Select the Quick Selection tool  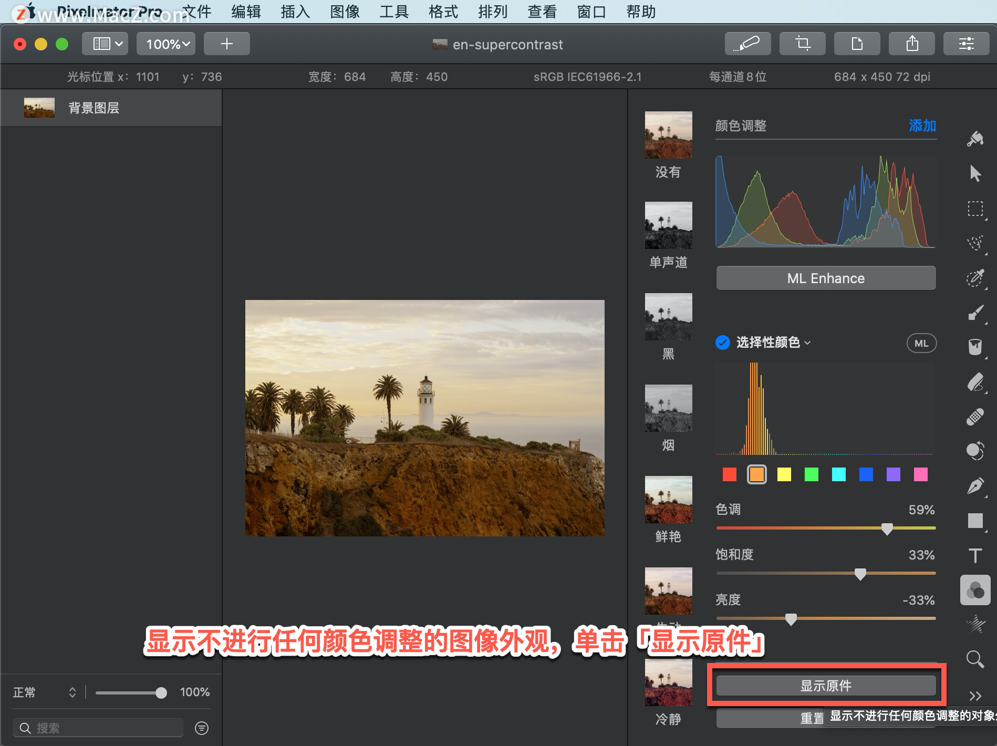point(975,243)
